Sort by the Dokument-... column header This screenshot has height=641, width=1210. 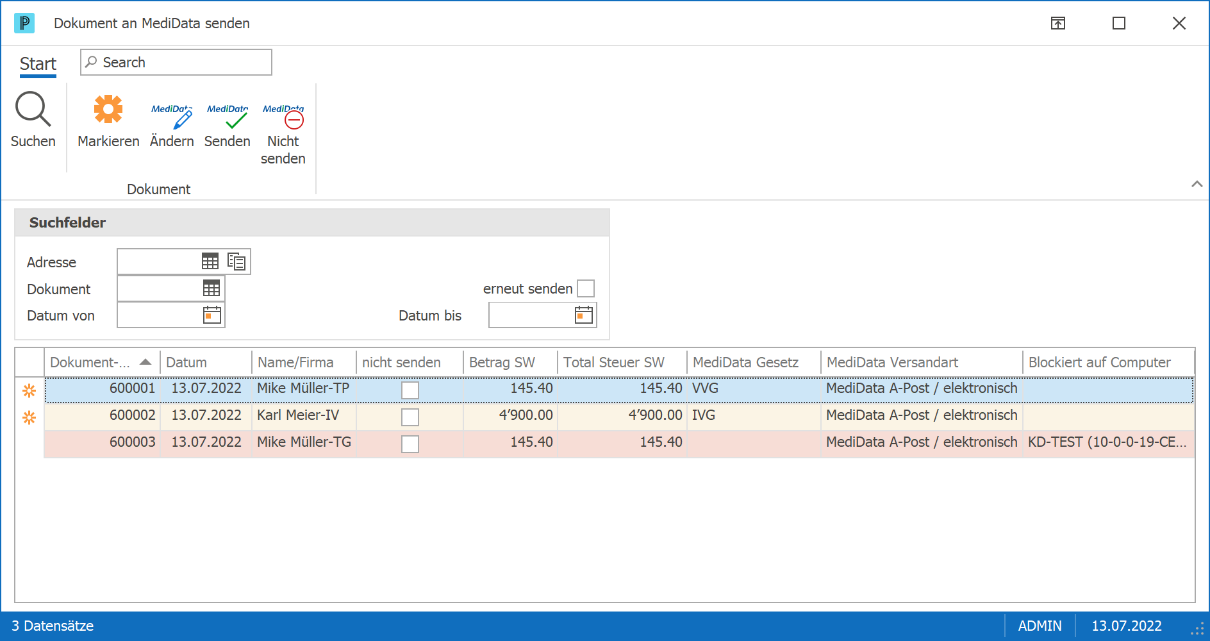click(x=102, y=362)
